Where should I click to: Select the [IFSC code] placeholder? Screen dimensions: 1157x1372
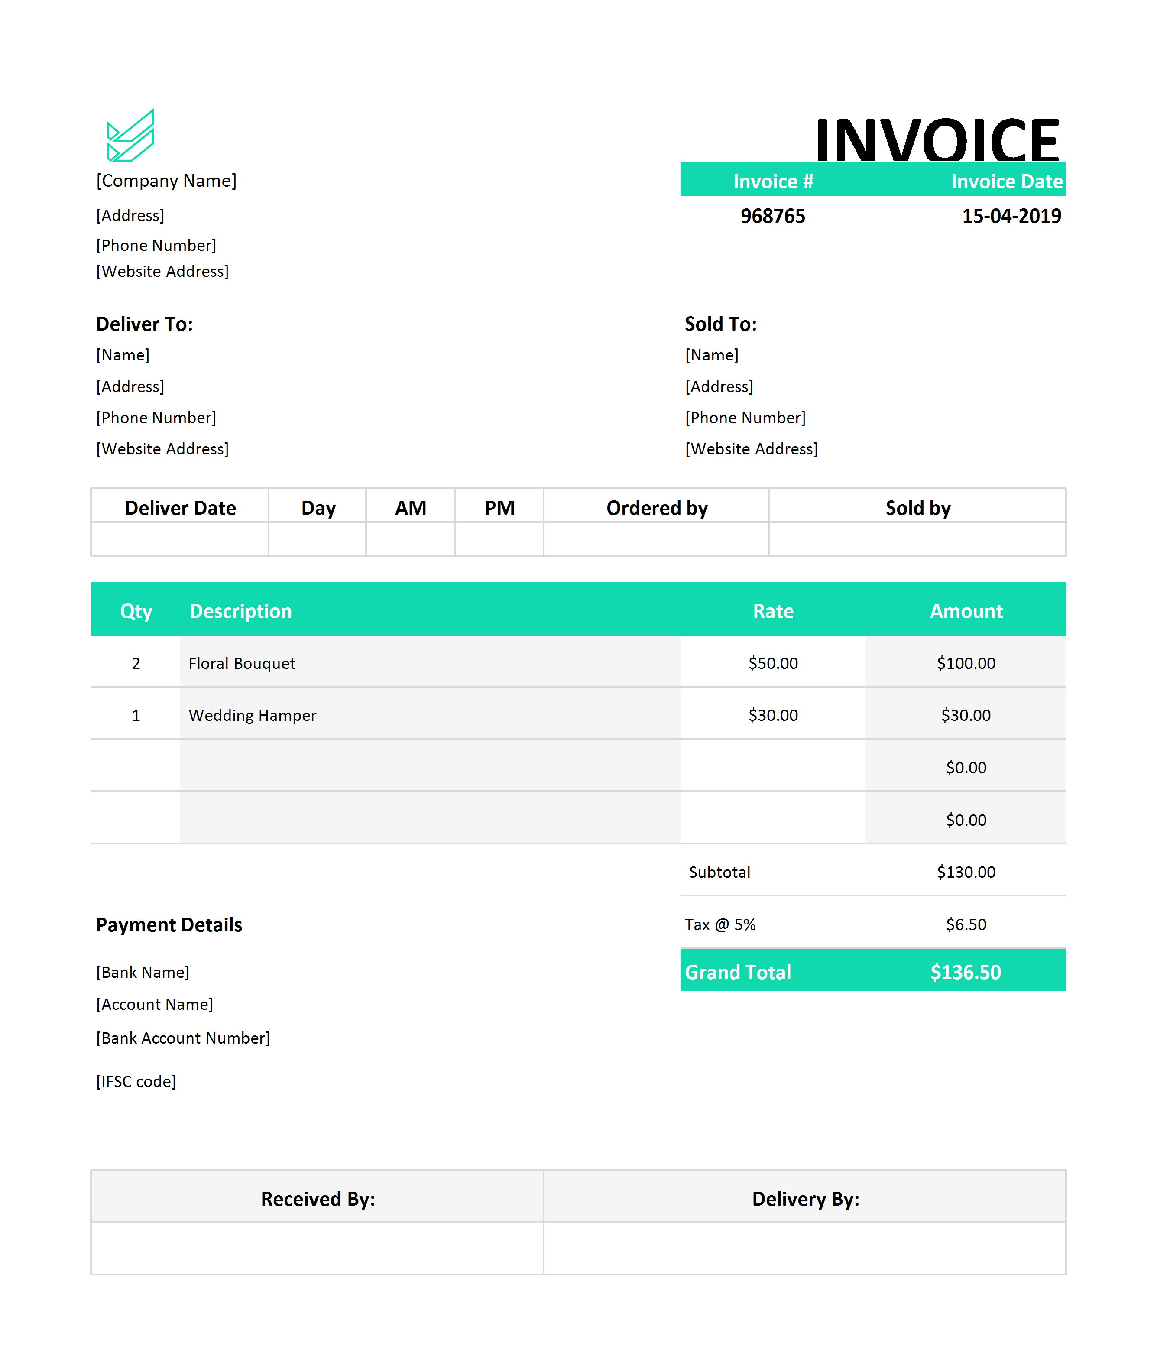[x=136, y=1081]
